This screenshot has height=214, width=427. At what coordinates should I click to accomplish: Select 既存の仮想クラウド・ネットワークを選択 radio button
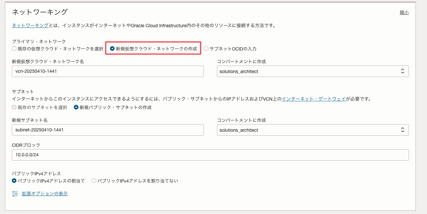click(x=14, y=49)
